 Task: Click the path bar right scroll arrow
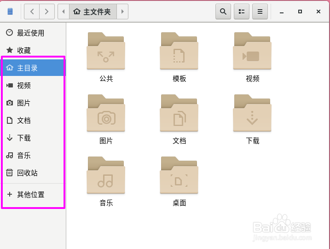(122, 12)
